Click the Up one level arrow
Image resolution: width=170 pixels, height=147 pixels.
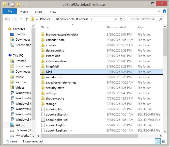pyautogui.click(x=27, y=19)
